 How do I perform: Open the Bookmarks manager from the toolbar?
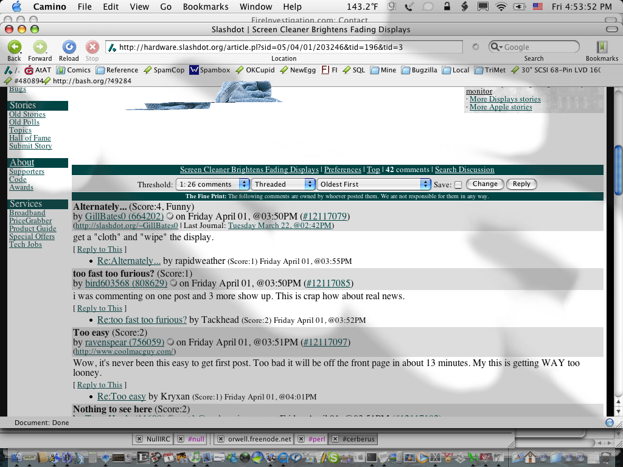[602, 47]
